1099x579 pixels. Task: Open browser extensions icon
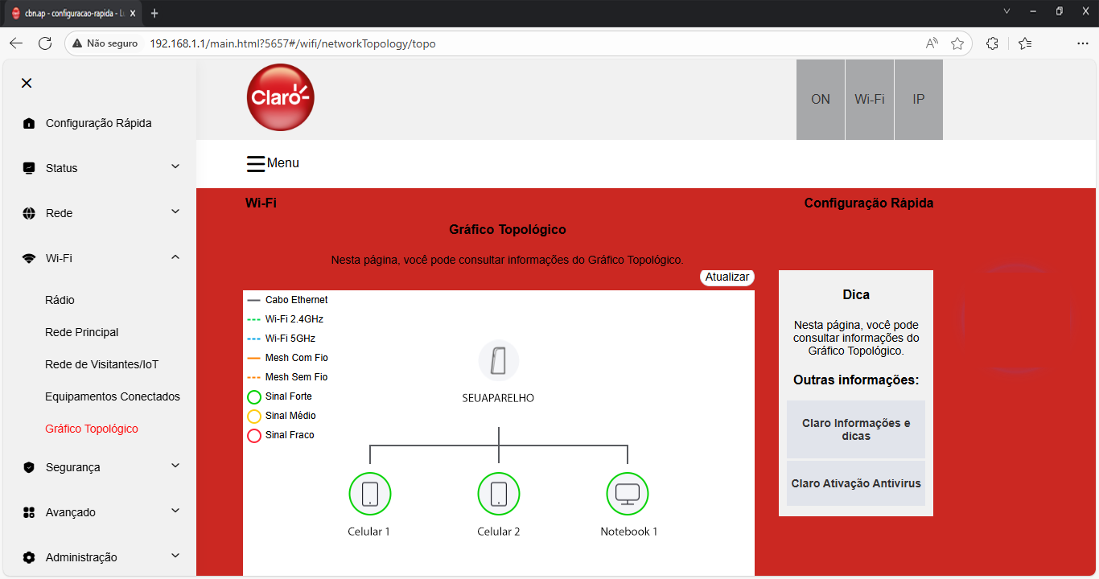992,43
